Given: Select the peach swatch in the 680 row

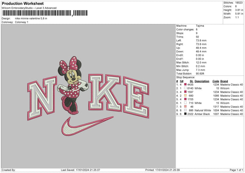Looking at the screenshot, I should coord(185,95).
